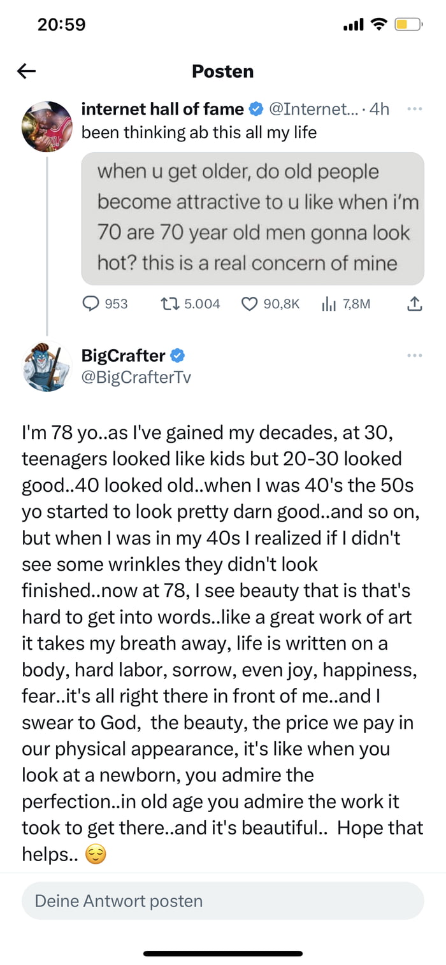Like the internet hall of fame post
The width and height of the screenshot is (446, 965).
click(x=249, y=304)
